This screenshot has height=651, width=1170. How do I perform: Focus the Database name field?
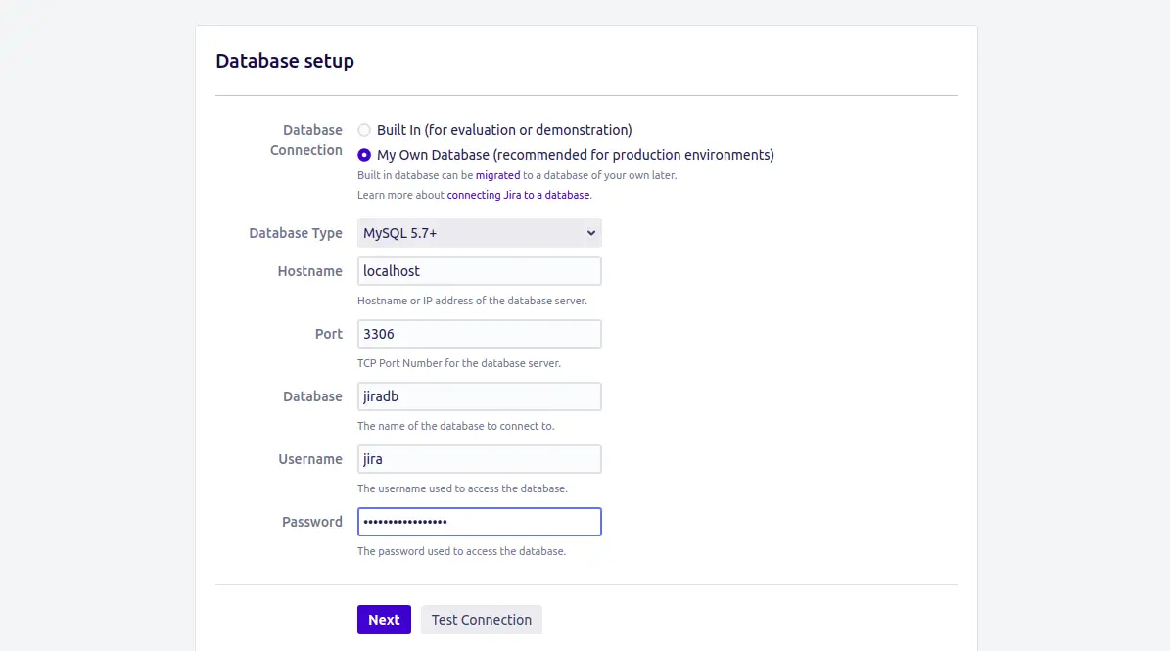(x=479, y=396)
